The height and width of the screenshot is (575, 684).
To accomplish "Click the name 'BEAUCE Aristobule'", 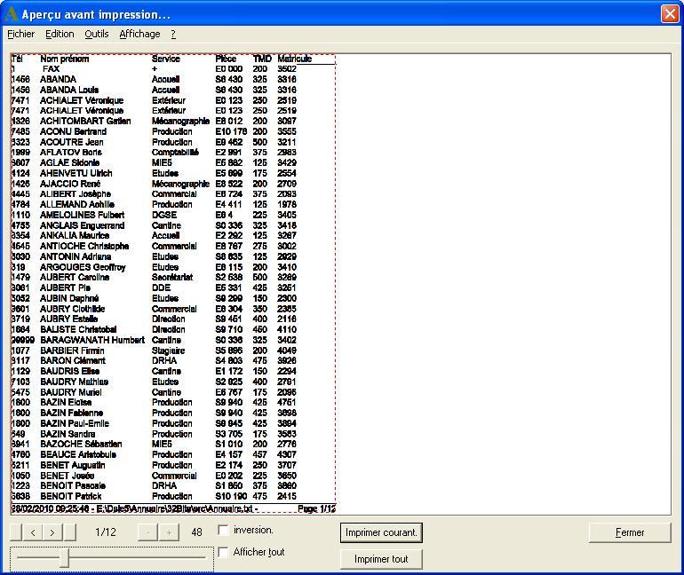I will click(x=78, y=454).
